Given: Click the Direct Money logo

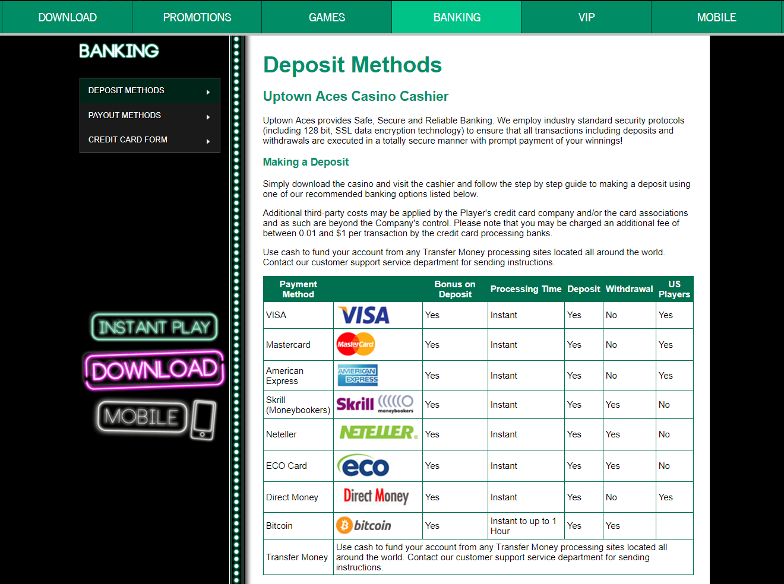Looking at the screenshot, I should point(376,496).
